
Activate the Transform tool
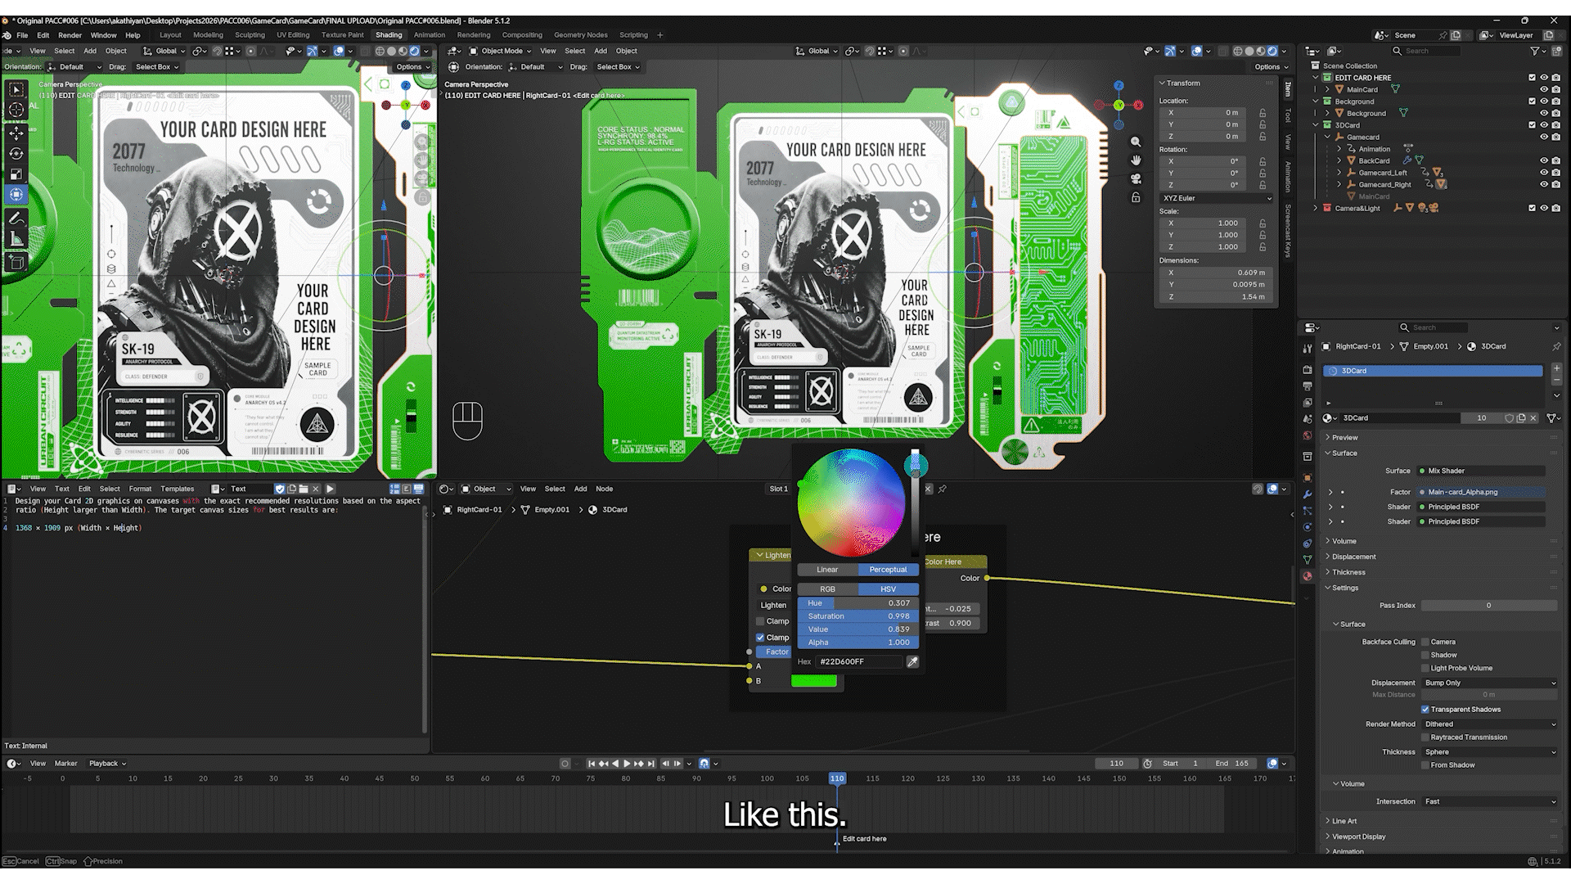(x=16, y=195)
